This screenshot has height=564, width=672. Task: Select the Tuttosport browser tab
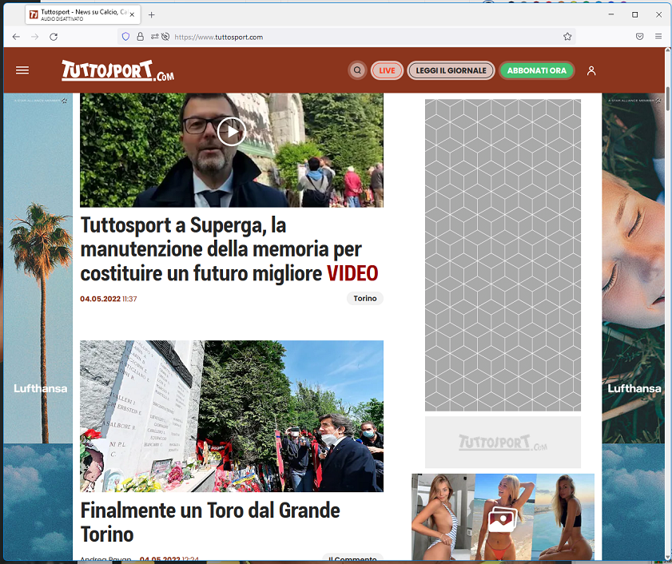coord(83,15)
